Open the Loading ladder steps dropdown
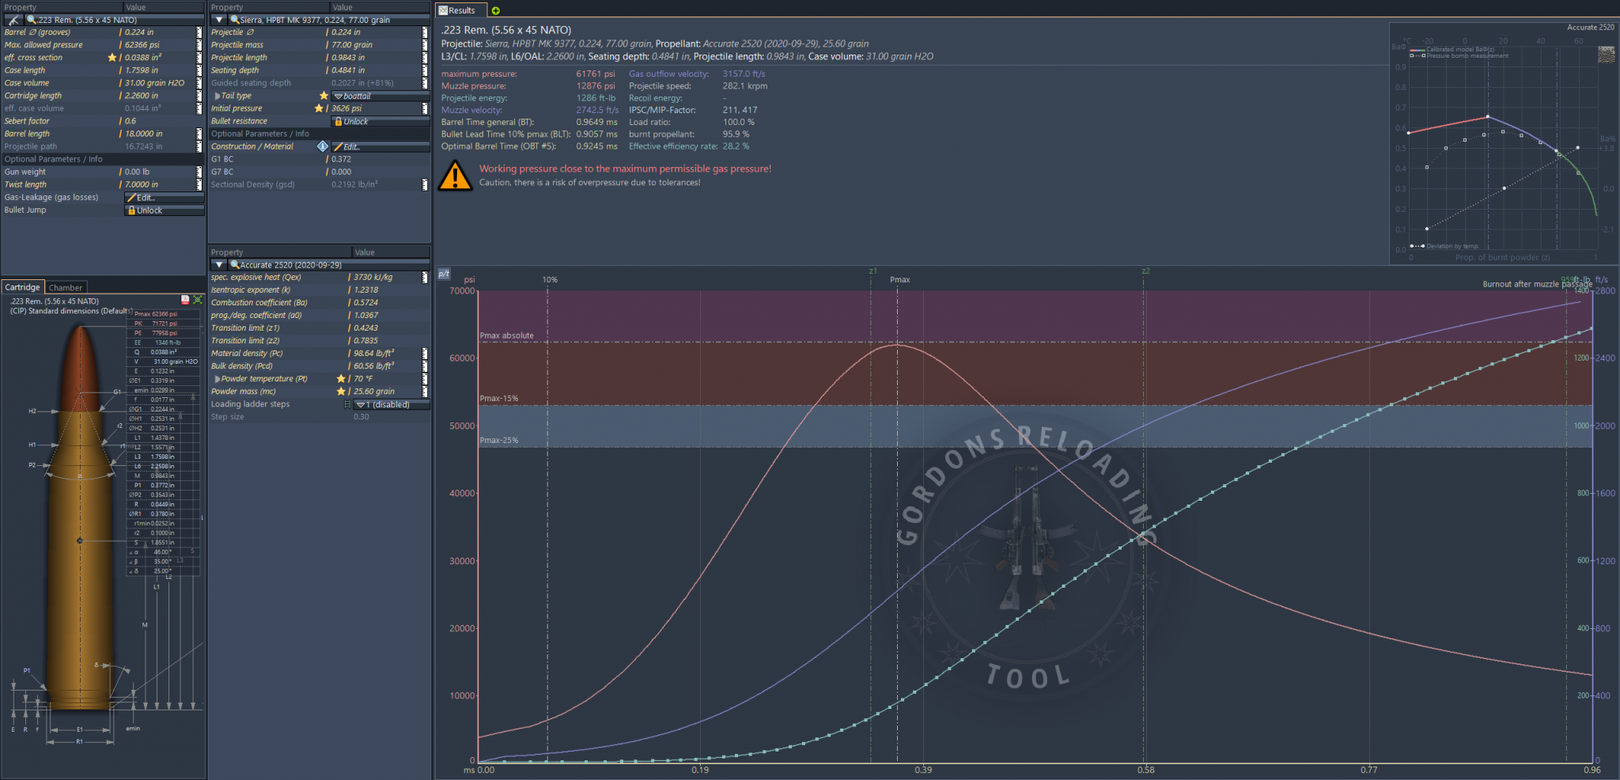 pos(391,404)
